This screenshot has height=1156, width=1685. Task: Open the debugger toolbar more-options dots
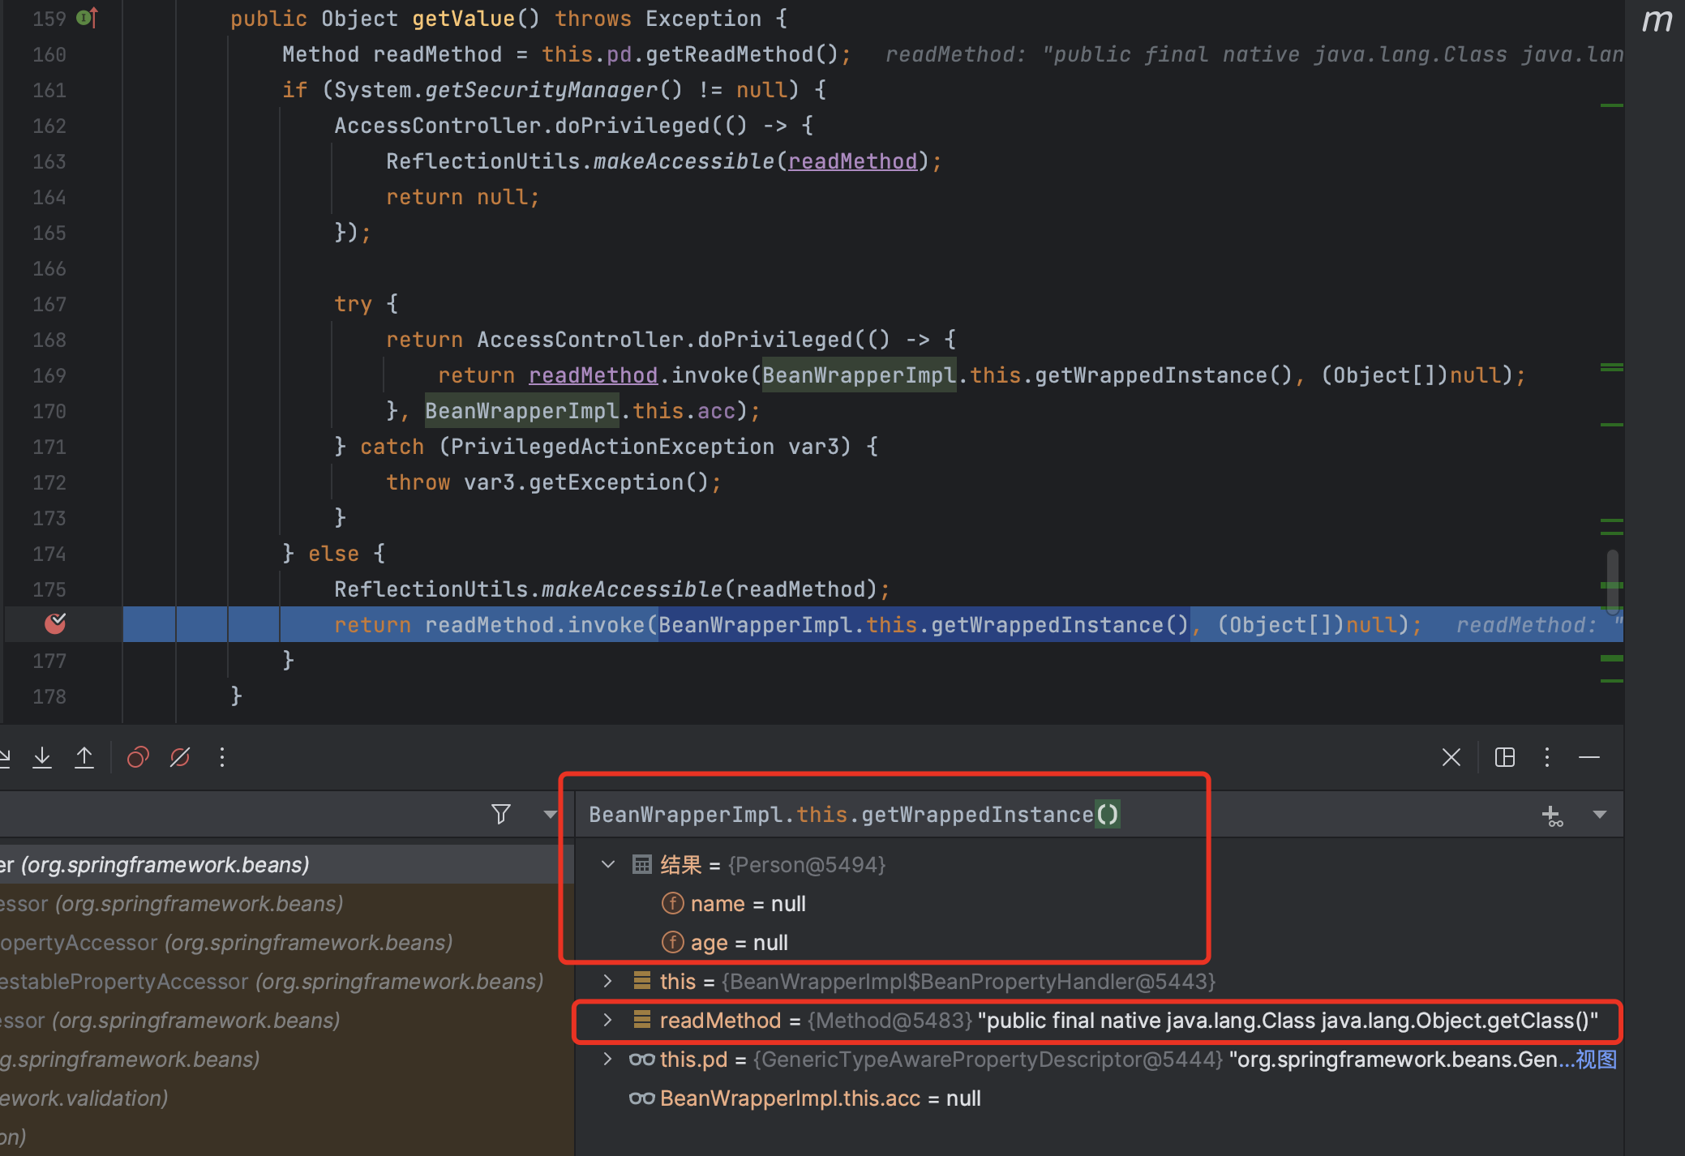click(x=221, y=757)
